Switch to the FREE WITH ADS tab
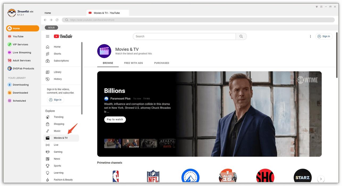 point(133,63)
